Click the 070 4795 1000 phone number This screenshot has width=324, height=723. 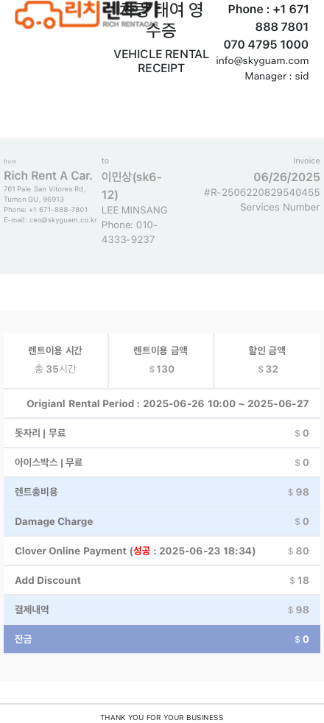[x=266, y=45]
